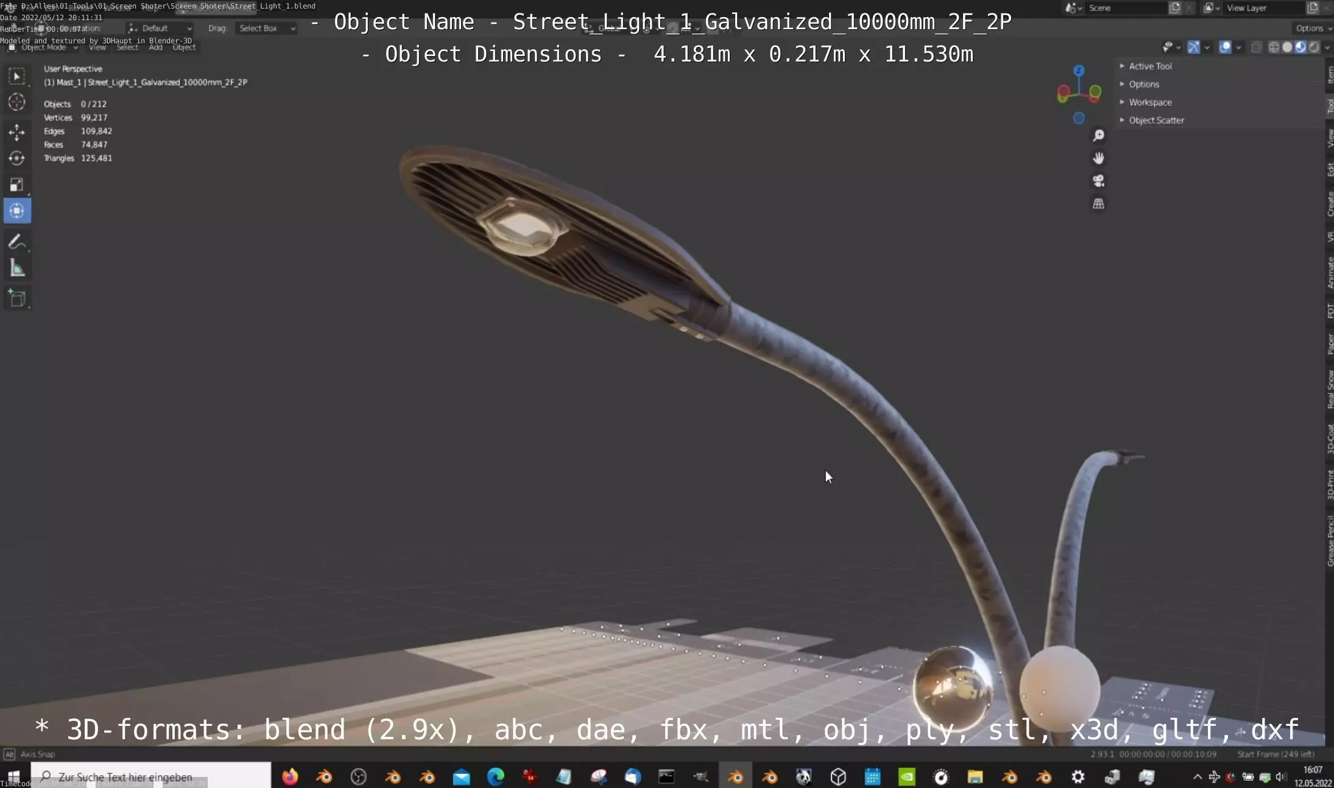Click the Options button in header
Viewport: 1334px width, 788px height.
1311,28
